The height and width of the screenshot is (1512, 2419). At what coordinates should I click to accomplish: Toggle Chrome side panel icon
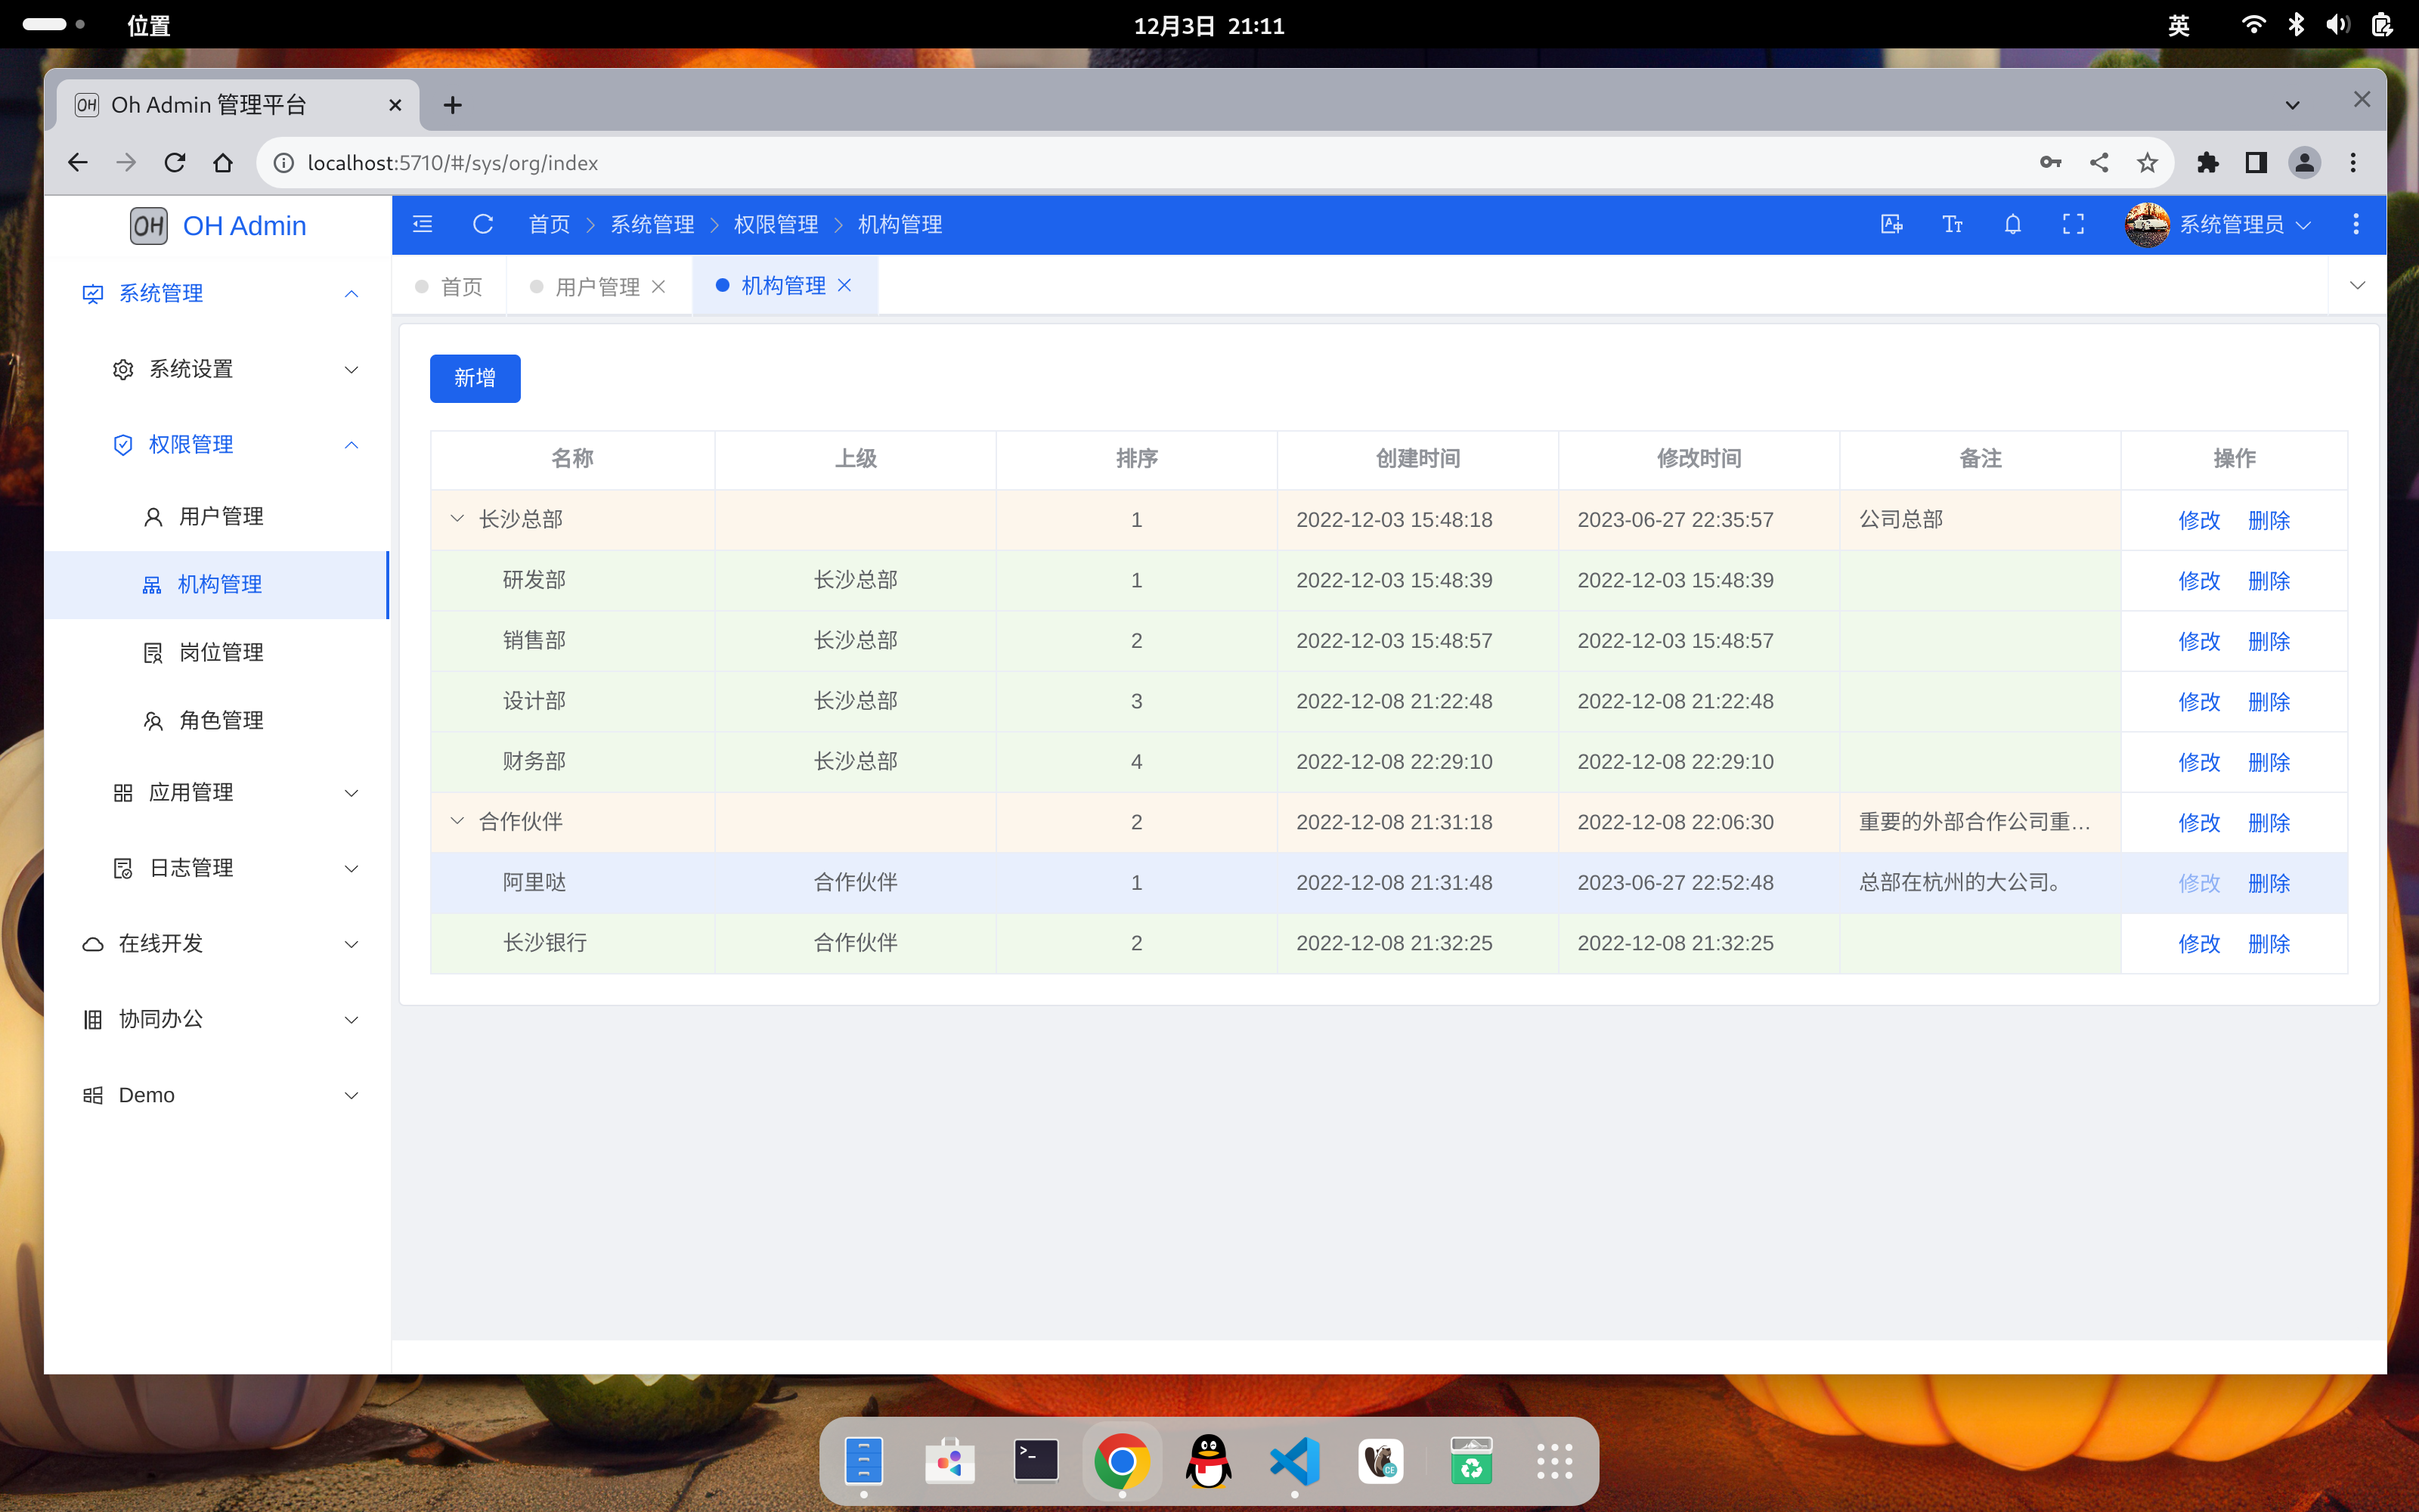(2256, 162)
